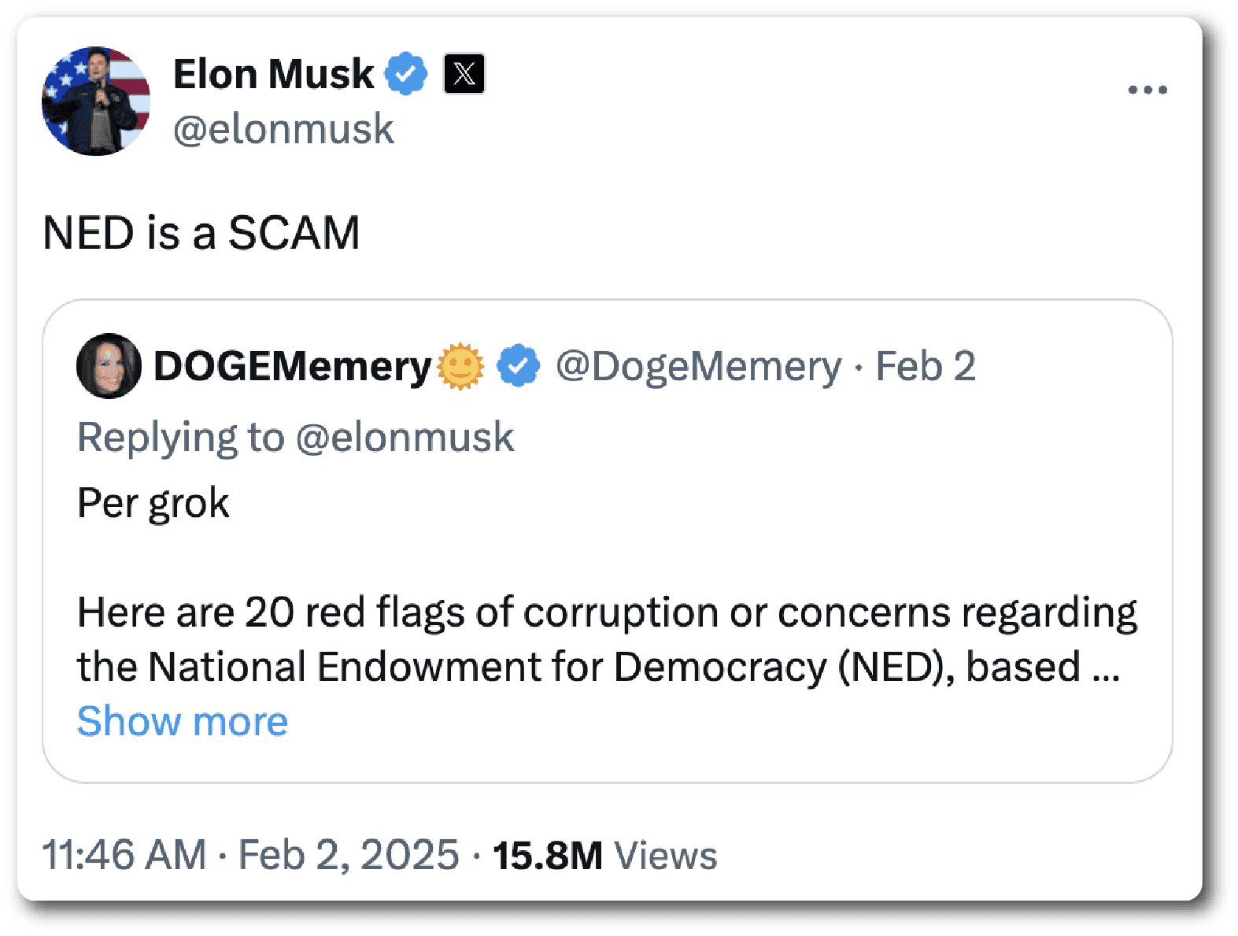Click the "Replying to @elonmusk" line
1238x936 pixels.
click(x=295, y=437)
